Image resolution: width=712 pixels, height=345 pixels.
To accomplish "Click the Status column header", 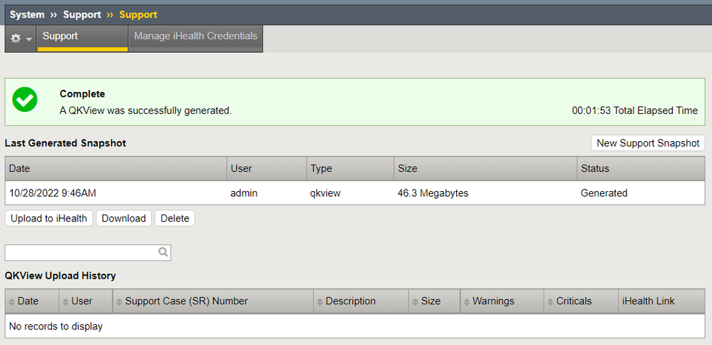I will click(641, 168).
